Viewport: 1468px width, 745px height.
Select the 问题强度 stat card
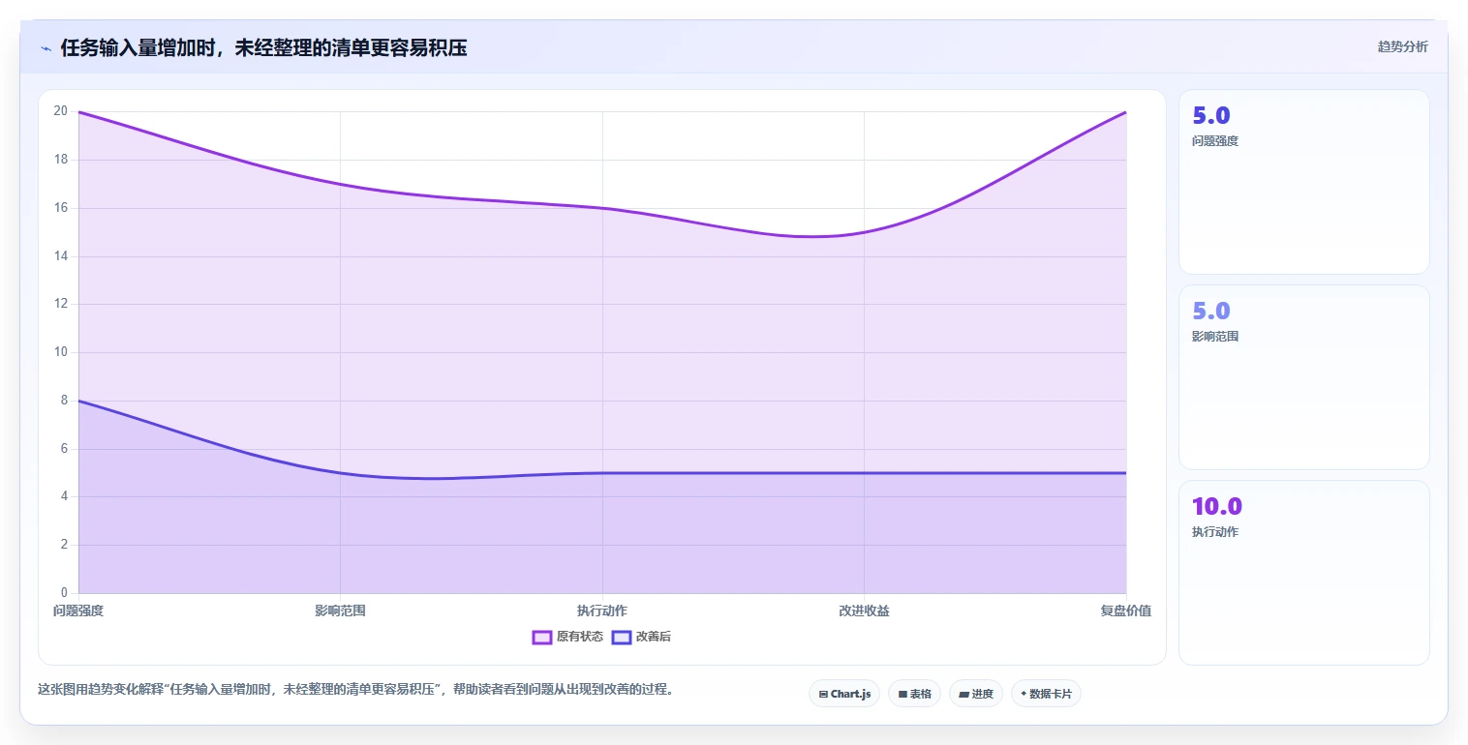pos(1303,182)
